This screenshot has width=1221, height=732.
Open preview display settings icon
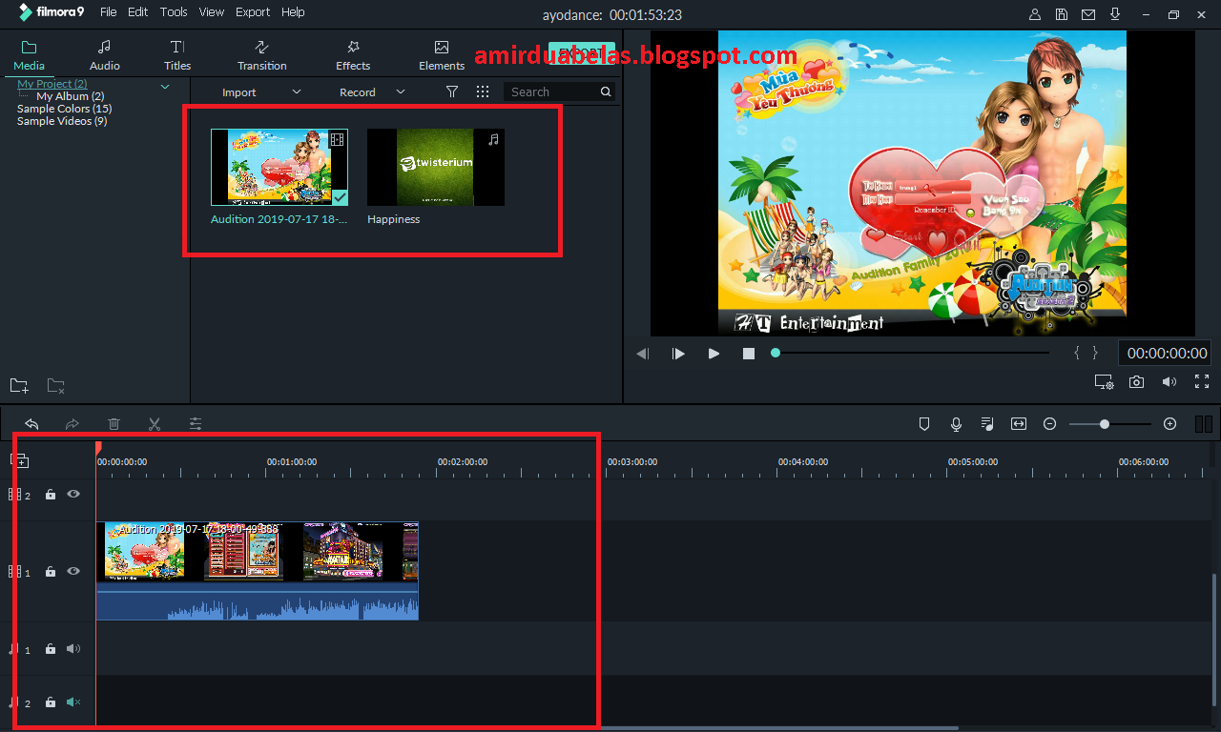[1105, 382]
